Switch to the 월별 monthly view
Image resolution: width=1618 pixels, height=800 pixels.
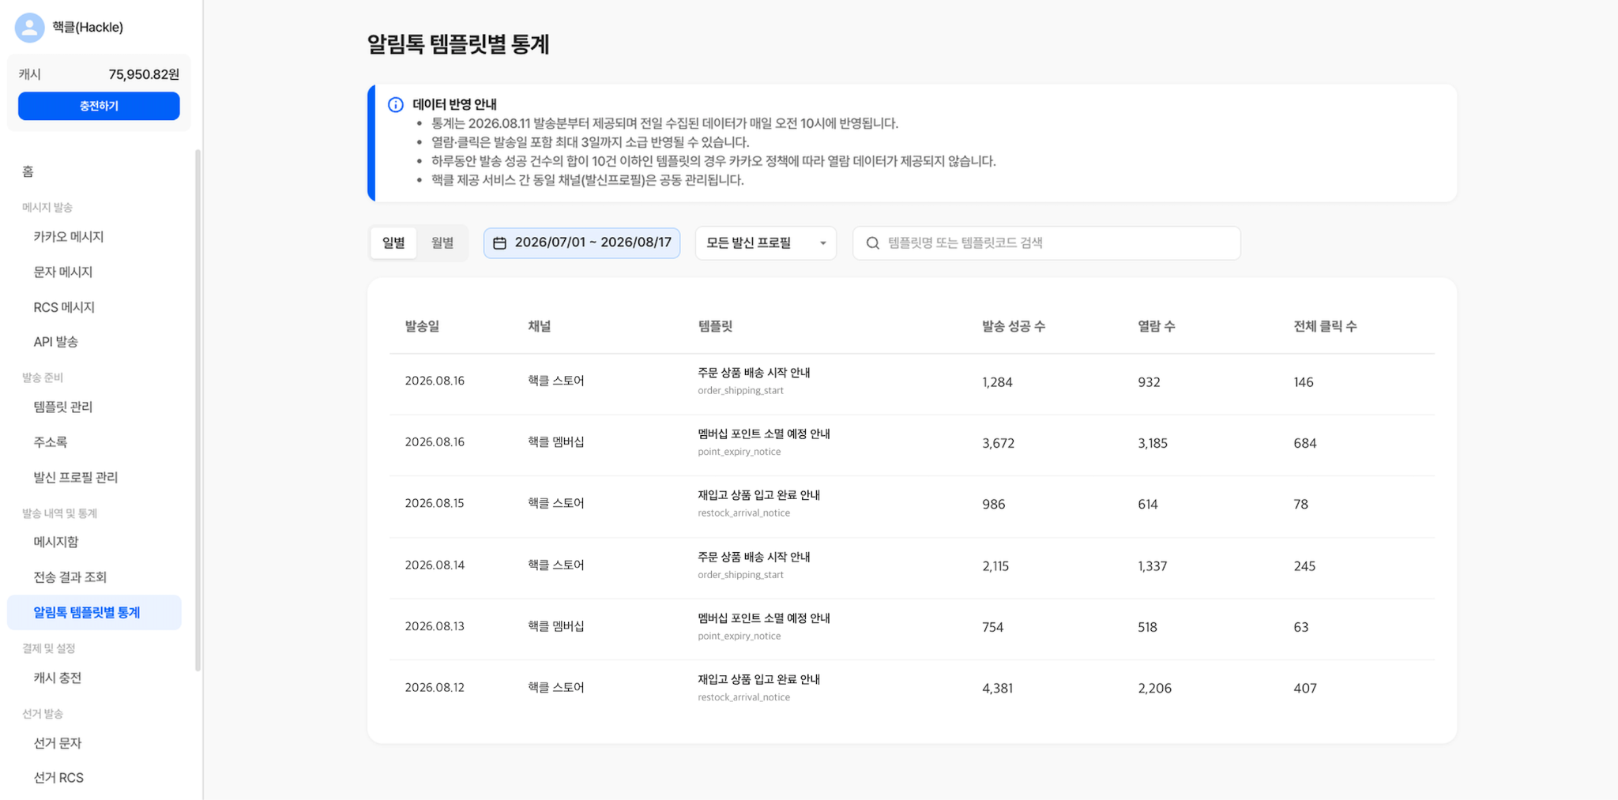pos(442,243)
